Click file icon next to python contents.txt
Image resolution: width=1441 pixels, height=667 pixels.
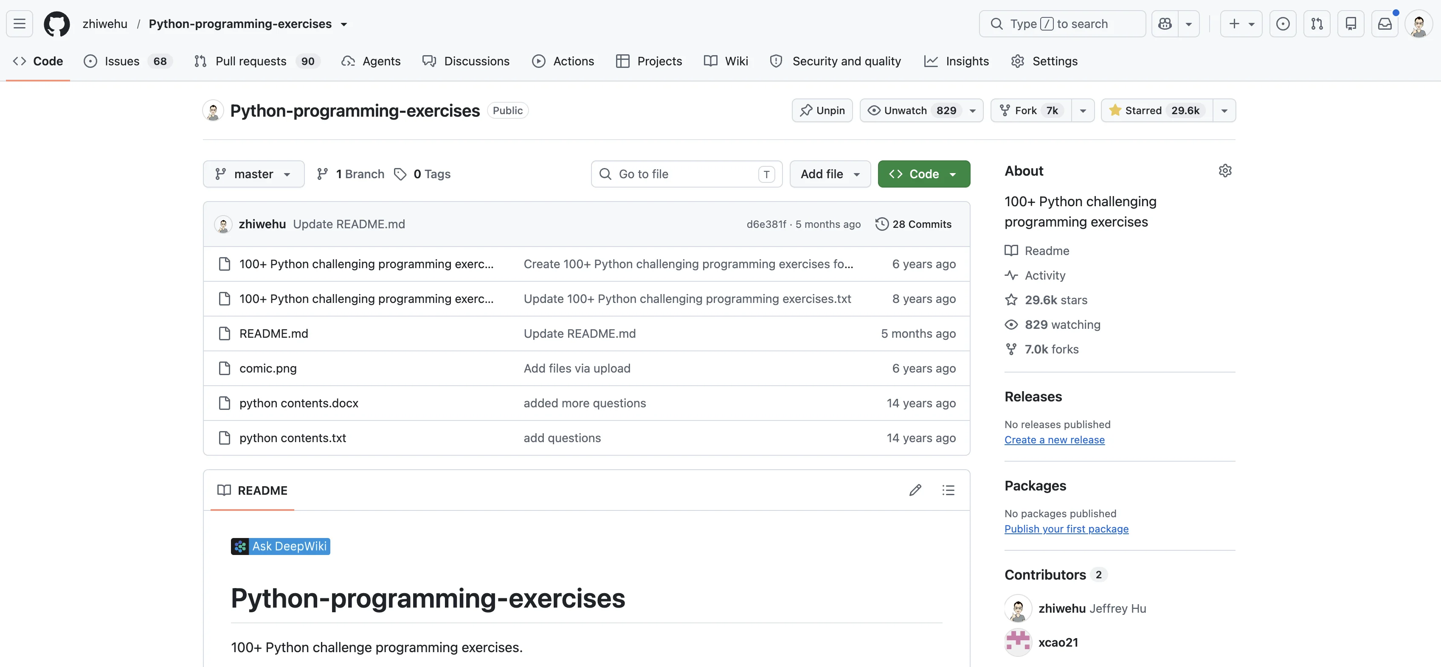click(x=224, y=438)
